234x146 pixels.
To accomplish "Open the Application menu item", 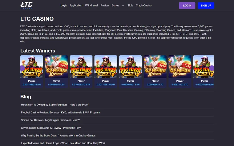I will pyautogui.click(x=76, y=6).
